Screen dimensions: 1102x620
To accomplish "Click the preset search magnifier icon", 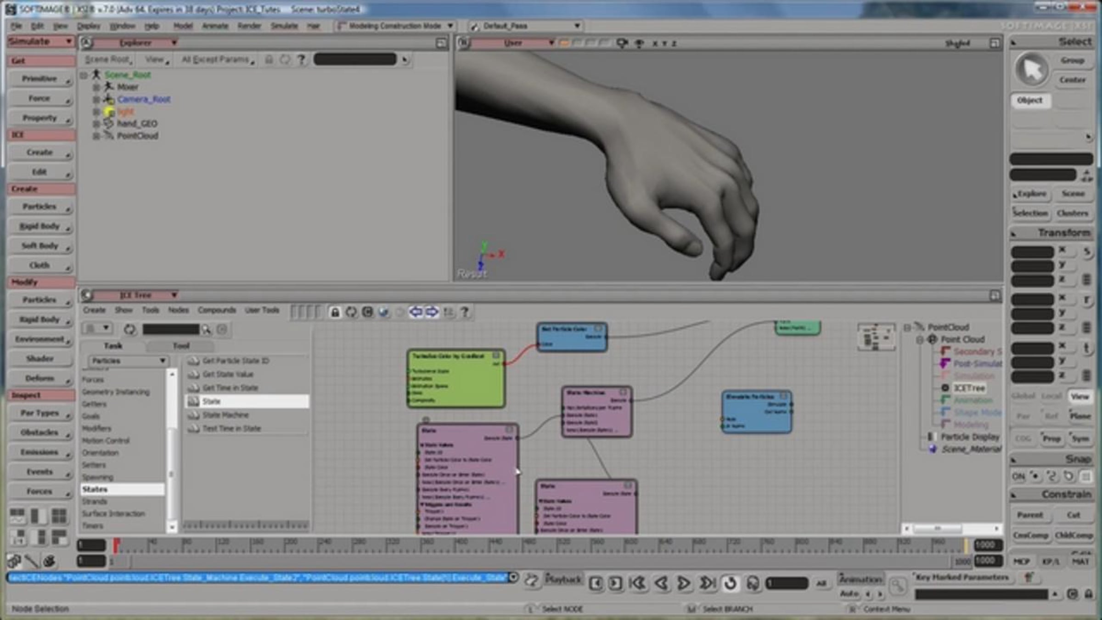I will [206, 329].
